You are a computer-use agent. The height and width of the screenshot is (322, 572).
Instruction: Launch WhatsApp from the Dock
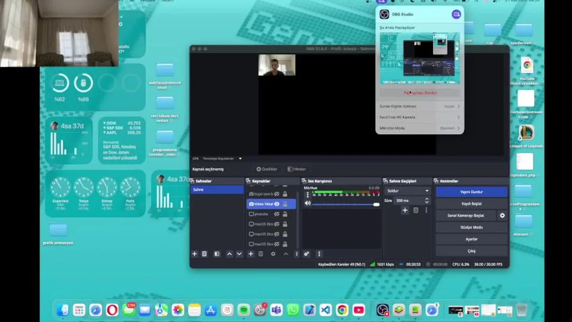(x=293, y=310)
